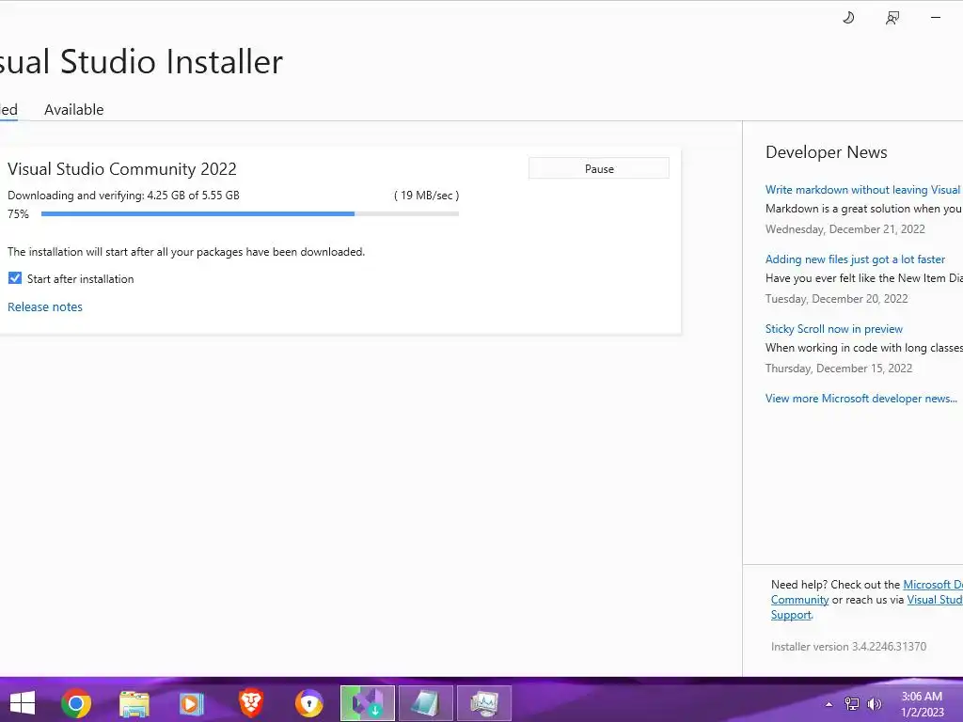The width and height of the screenshot is (963, 722).
Task: Click the 'Wednesday, December 21, 2022' date
Action: click(845, 229)
